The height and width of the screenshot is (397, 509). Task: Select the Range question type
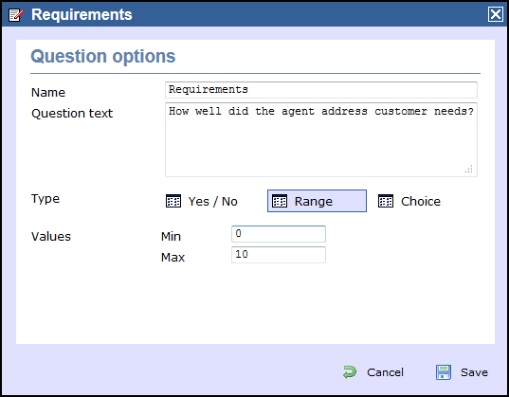coord(317,201)
